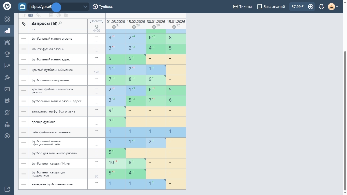The image size is (347, 195).
Task: Open the image monitor sidebar icon
Action: [x=7, y=89]
